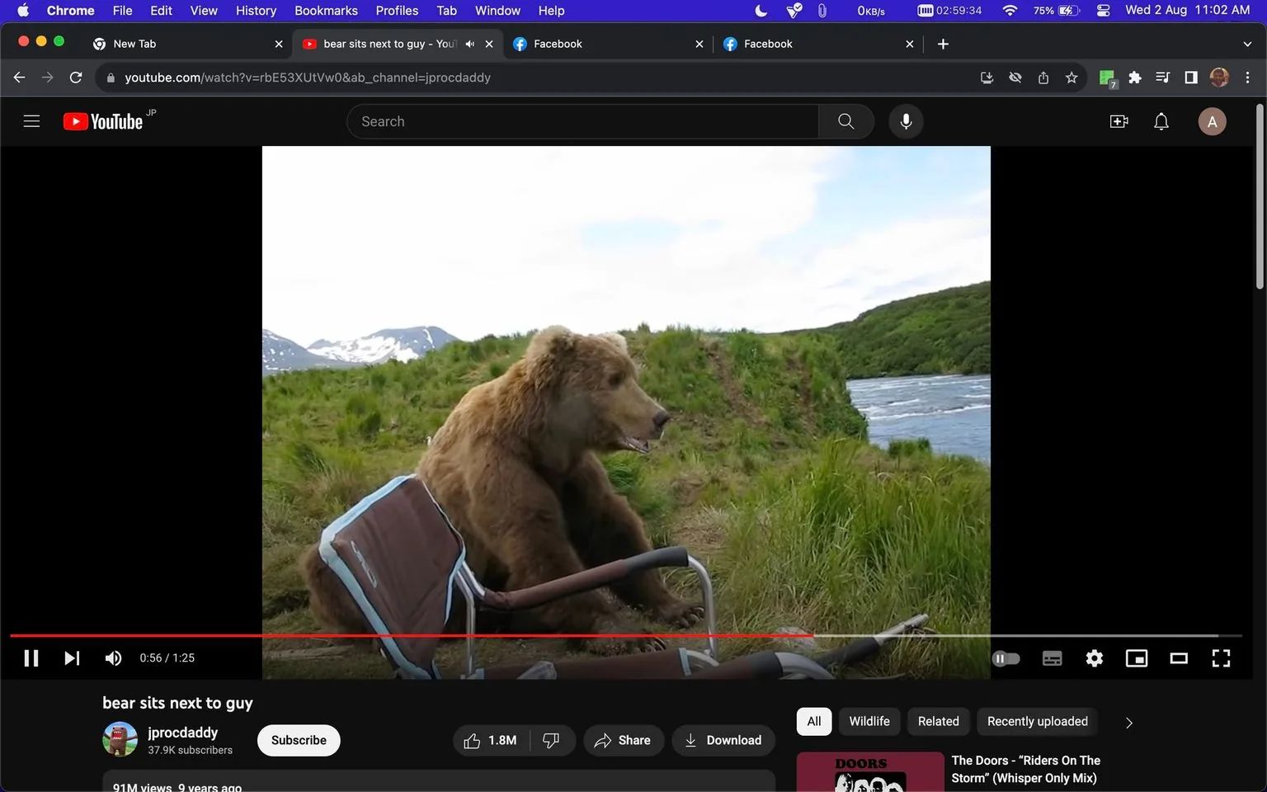Start a voice search on YouTube
This screenshot has height=792, width=1267.
pos(906,120)
